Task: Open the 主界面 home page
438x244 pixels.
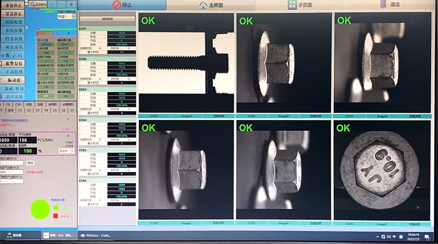Action: click(211, 5)
